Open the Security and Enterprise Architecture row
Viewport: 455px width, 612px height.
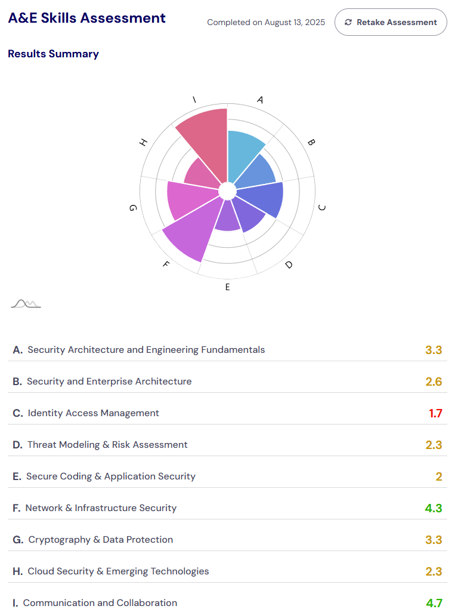pyautogui.click(x=109, y=382)
